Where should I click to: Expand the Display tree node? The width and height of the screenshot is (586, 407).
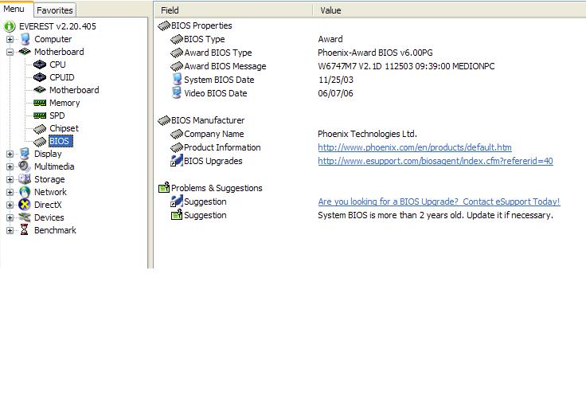[10, 154]
